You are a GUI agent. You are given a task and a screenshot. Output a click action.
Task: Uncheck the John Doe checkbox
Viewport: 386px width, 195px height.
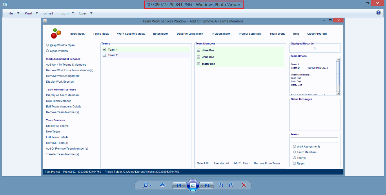[199, 57]
